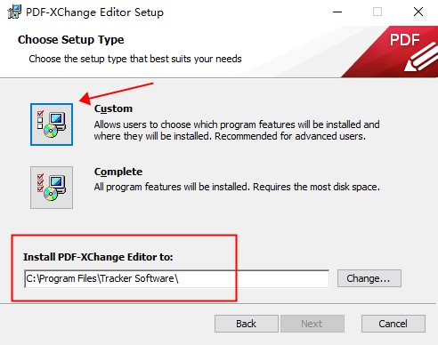
Task: Click the PDF-XChange installer title bar icon
Action: point(14,12)
